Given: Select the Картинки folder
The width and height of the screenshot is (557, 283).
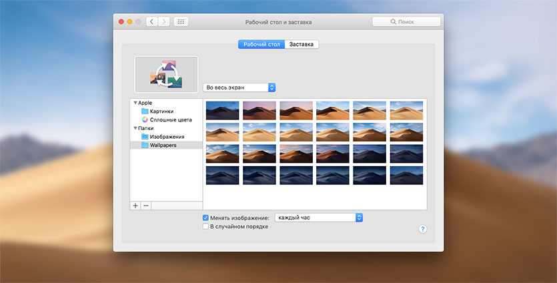Looking at the screenshot, I should click(x=161, y=111).
